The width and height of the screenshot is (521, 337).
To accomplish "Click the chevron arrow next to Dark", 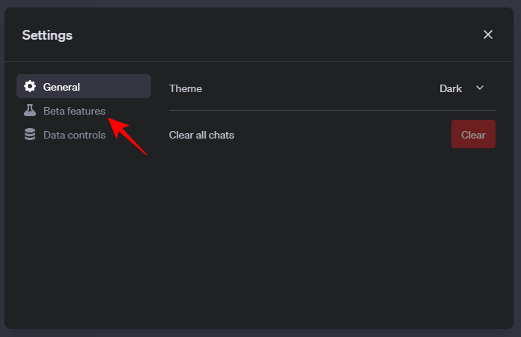I will (x=480, y=88).
